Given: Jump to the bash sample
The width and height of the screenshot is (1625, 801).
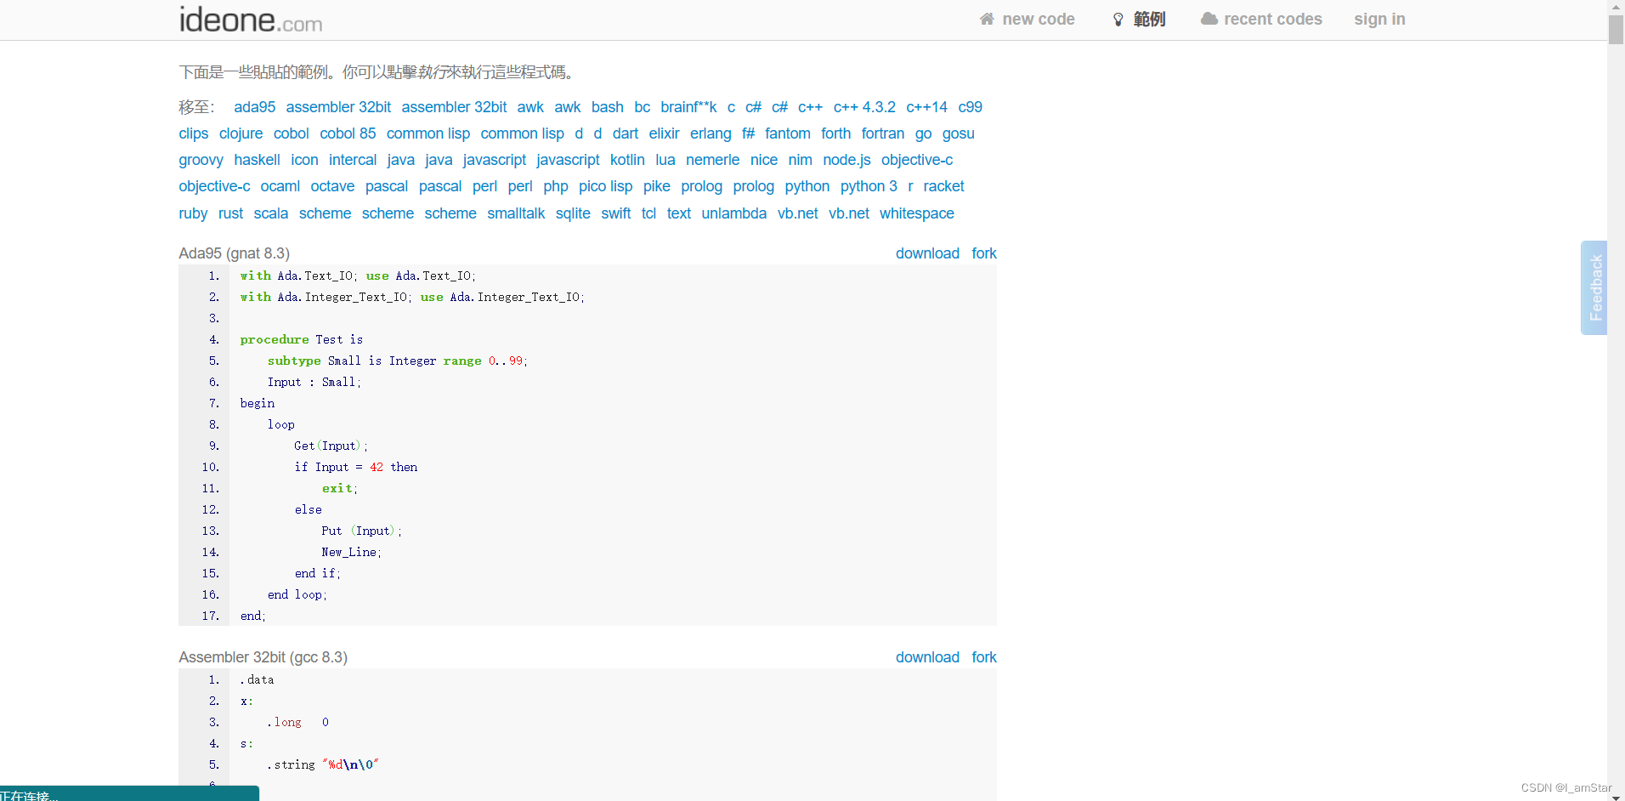Looking at the screenshot, I should pyautogui.click(x=608, y=107).
